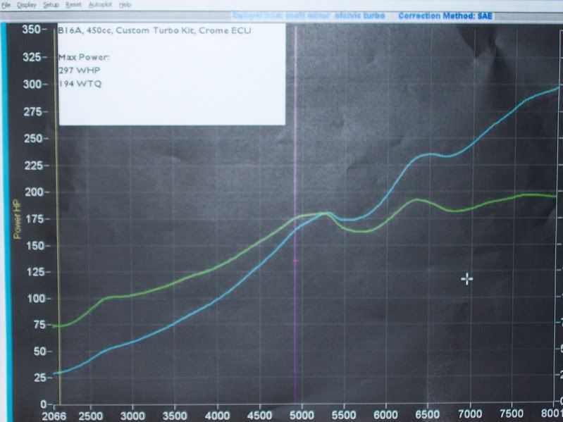Open the Setup menu
563x422 pixels.
[x=51, y=4]
